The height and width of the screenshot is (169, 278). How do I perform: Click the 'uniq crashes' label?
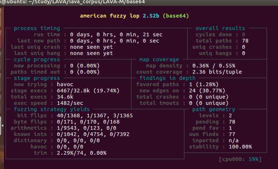pos(212,47)
